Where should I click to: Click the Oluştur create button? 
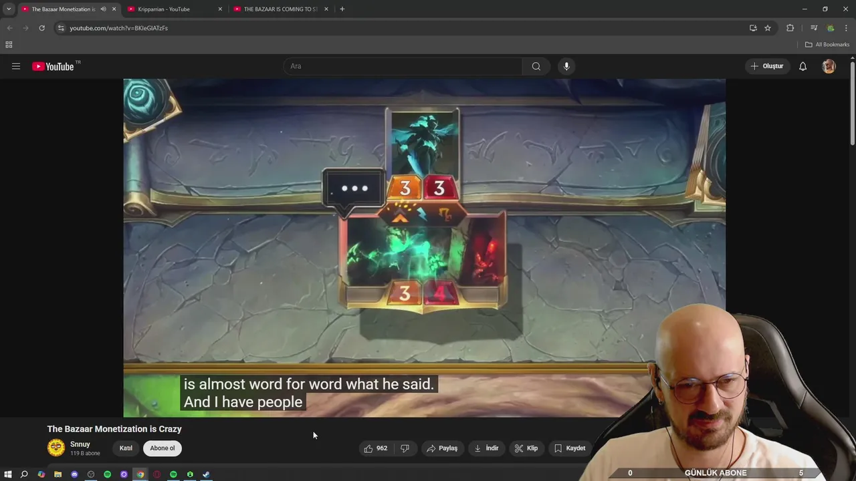[x=766, y=66]
